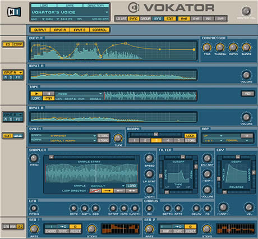Toggle the A+B routing button
Viewport: 258px width, 239px height.
point(184,19)
